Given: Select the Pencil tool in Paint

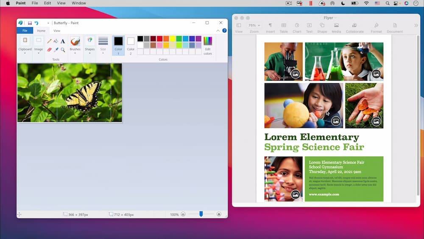Looking at the screenshot, I should [x=49, y=41].
